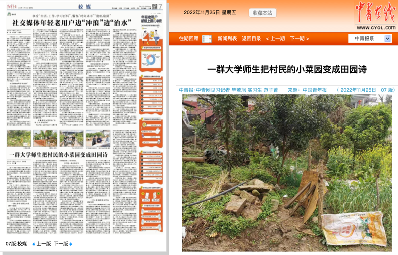This screenshot has width=398, height=255.
Task: Click the blue left arrow before 上一版
Action: tap(34, 244)
